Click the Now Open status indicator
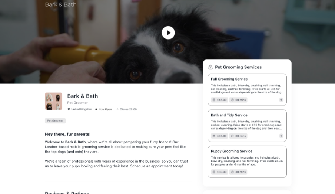The height and width of the screenshot is (194, 335). [103, 109]
